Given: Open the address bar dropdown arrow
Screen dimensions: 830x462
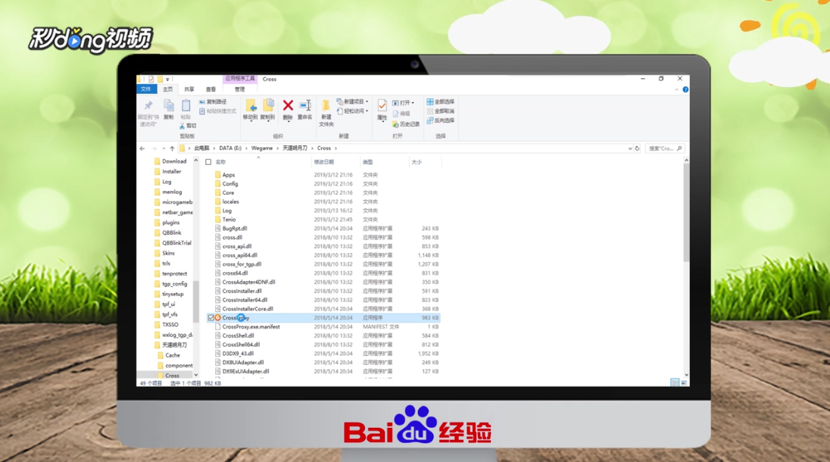Looking at the screenshot, I should tap(631, 148).
